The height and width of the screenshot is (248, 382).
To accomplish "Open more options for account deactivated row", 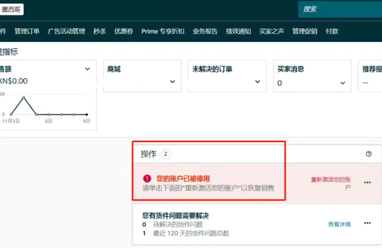I will 367,182.
